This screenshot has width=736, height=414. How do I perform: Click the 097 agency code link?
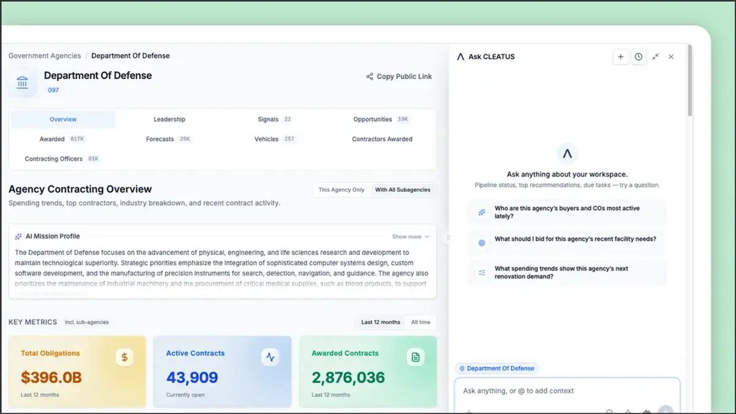[x=53, y=90]
